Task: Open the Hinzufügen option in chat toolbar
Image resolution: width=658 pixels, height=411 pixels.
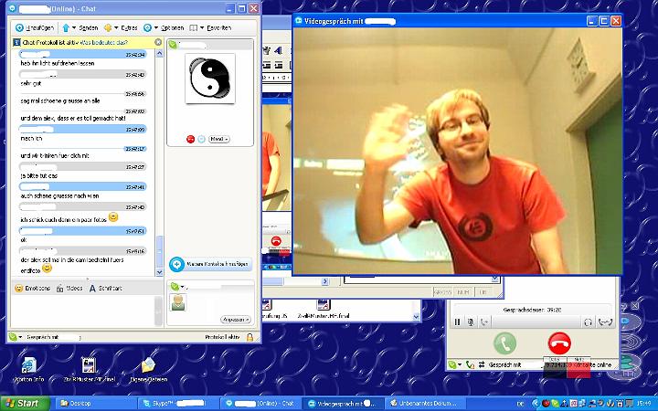Action: coord(35,27)
